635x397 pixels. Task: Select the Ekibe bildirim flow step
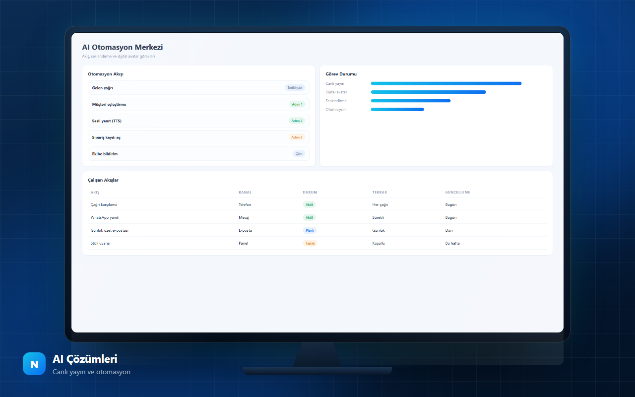click(198, 154)
